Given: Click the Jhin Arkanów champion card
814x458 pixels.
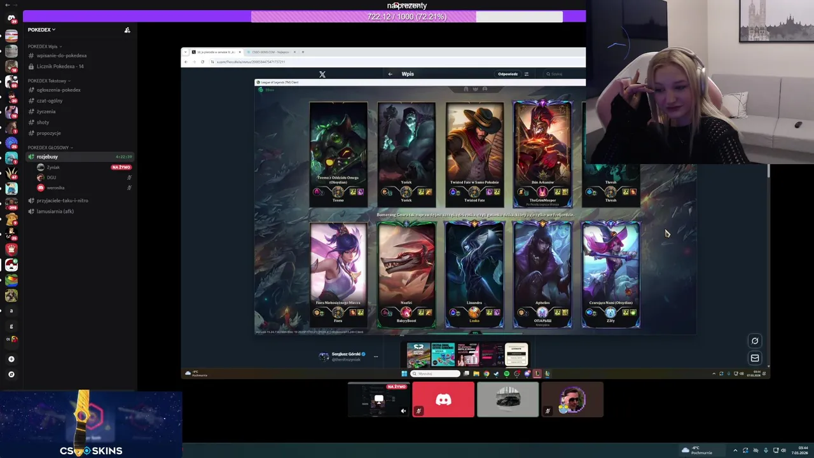Looking at the screenshot, I should [542, 155].
